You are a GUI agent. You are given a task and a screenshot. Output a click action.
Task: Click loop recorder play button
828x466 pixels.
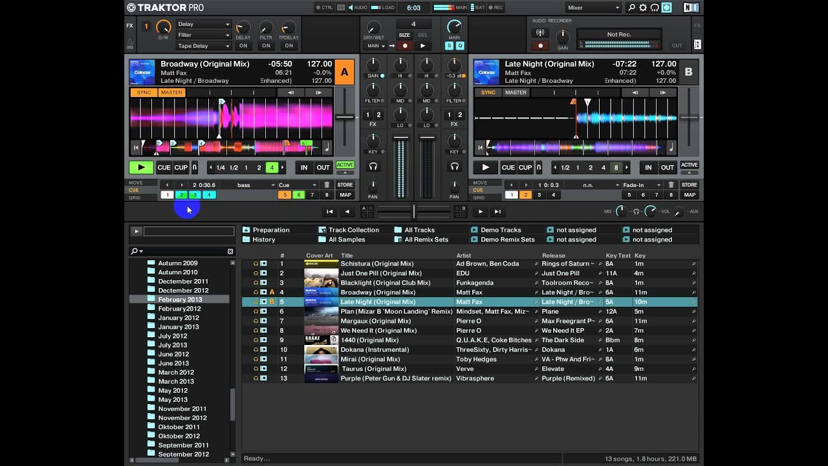422,46
